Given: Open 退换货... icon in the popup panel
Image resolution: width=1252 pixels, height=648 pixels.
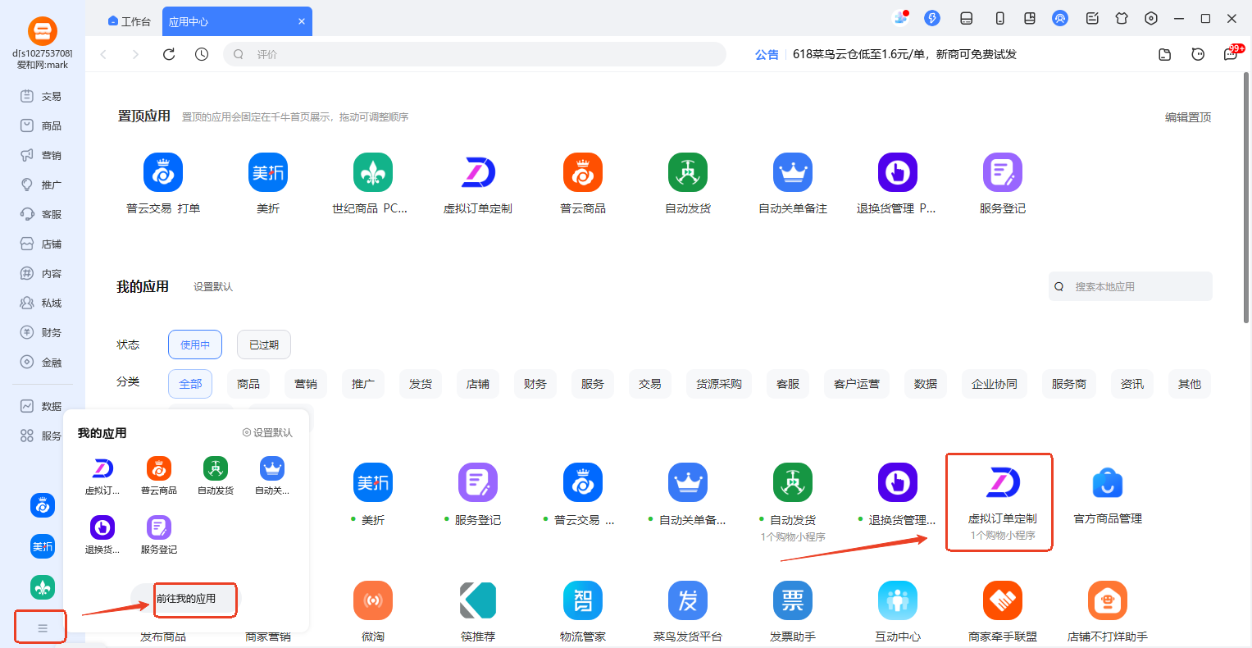Looking at the screenshot, I should pos(102,527).
